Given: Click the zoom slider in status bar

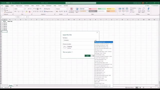Looking at the screenshot, I should (x=151, y=87).
